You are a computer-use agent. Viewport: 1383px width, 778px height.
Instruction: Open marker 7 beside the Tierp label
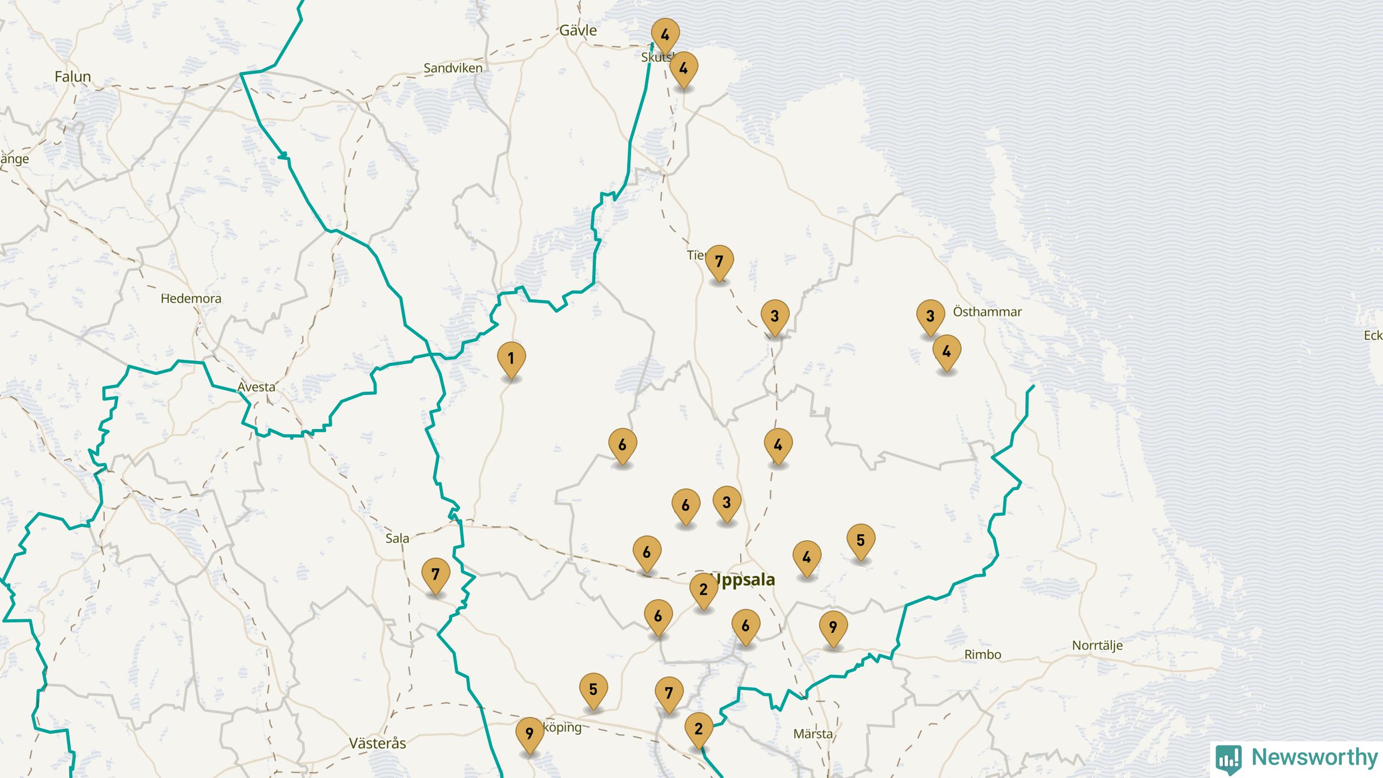(719, 263)
